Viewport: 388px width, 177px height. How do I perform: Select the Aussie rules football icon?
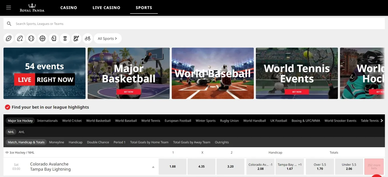click(x=20, y=38)
